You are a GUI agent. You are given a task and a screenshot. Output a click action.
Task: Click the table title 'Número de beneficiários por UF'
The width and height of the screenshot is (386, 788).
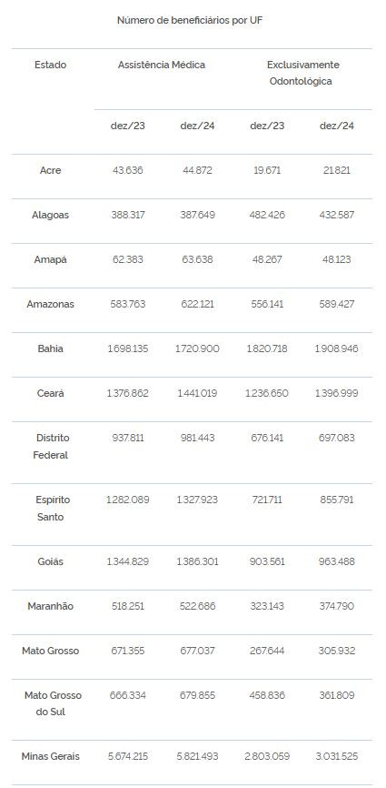click(x=190, y=21)
